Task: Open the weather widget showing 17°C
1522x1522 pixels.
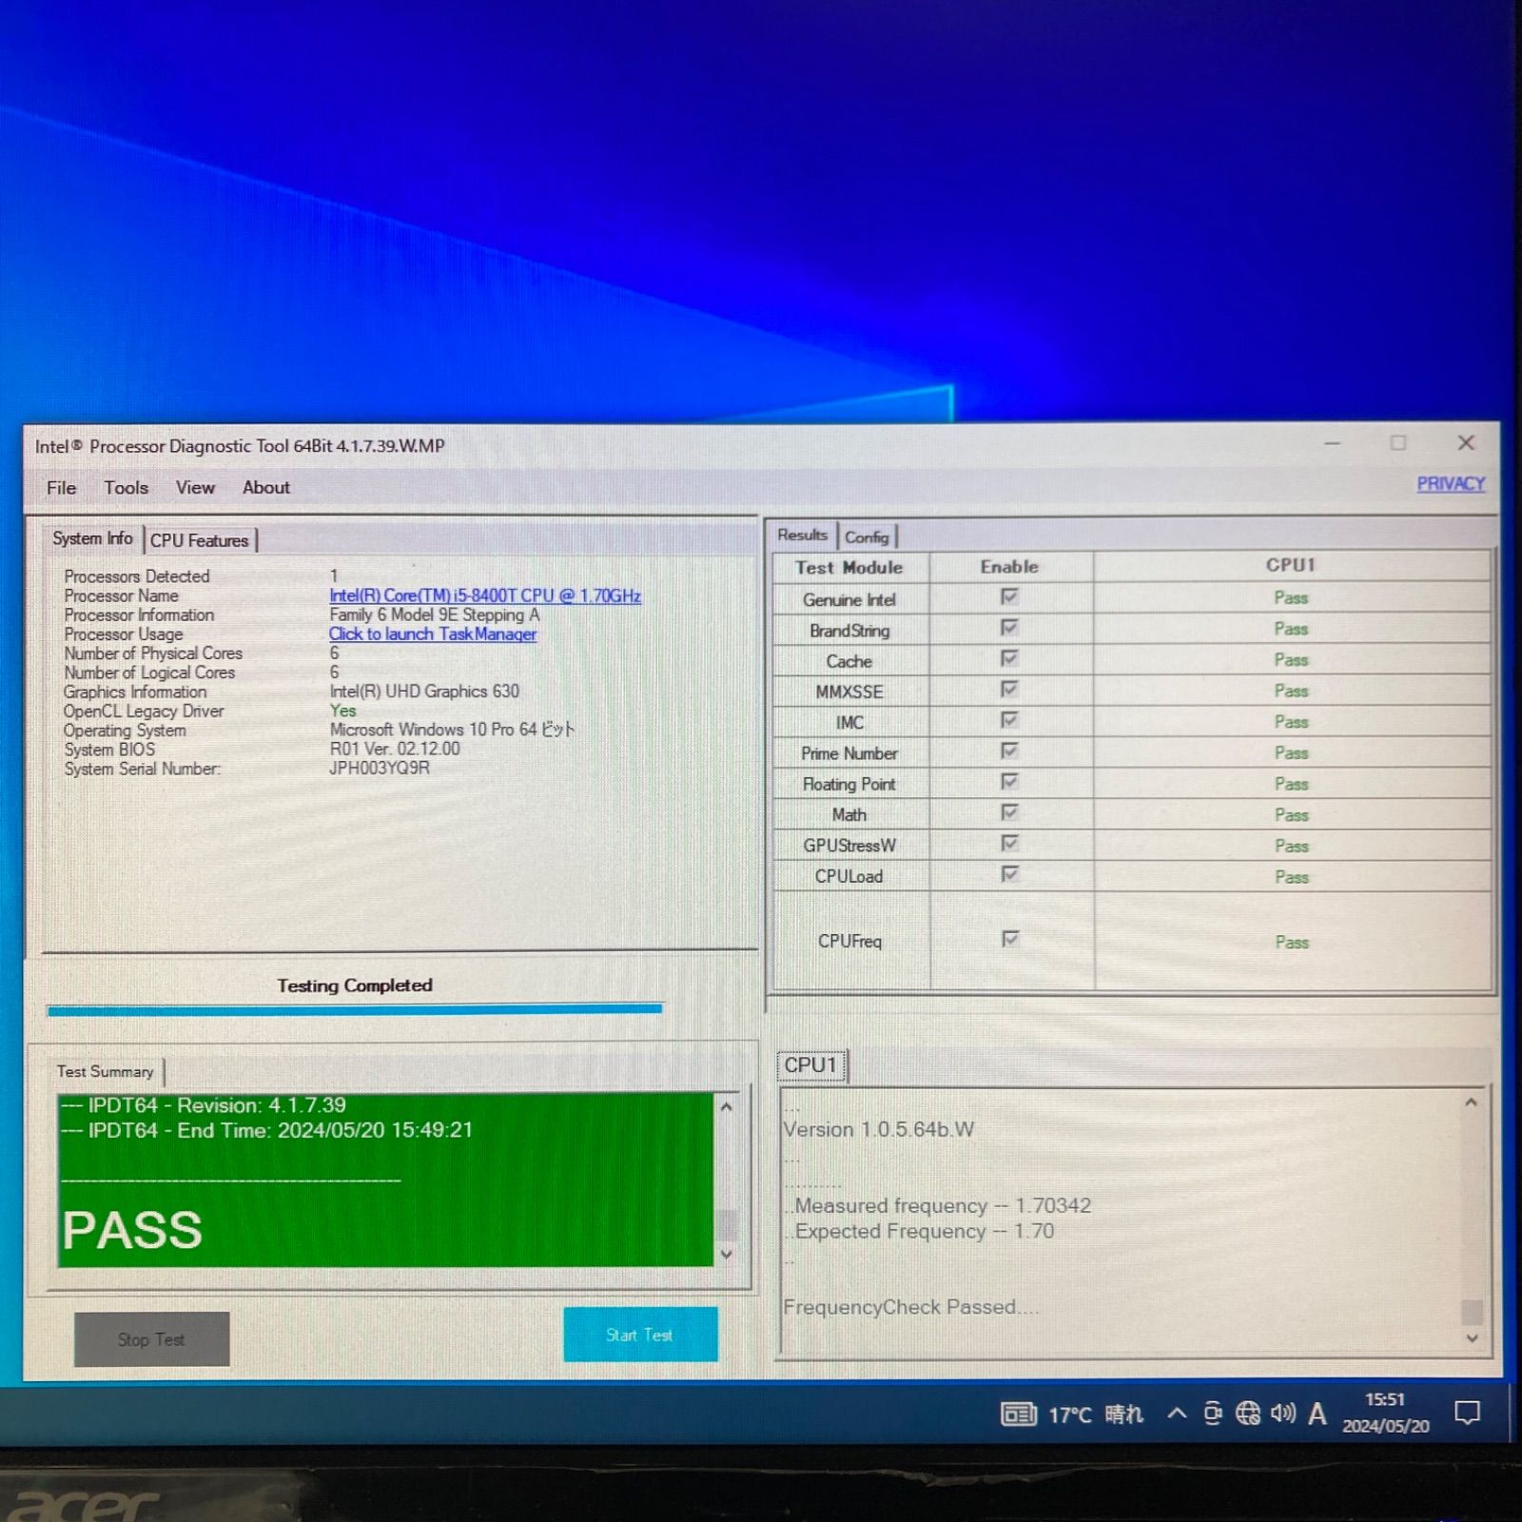Action: coord(1072,1415)
